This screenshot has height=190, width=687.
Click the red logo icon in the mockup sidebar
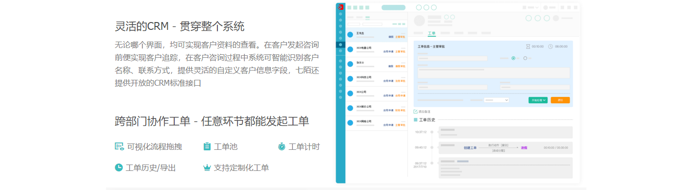point(341,7)
